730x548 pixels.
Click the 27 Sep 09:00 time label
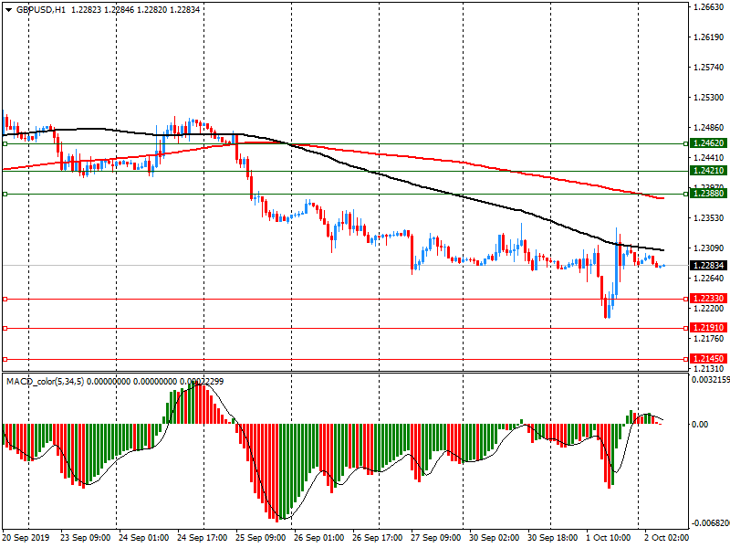point(436,538)
